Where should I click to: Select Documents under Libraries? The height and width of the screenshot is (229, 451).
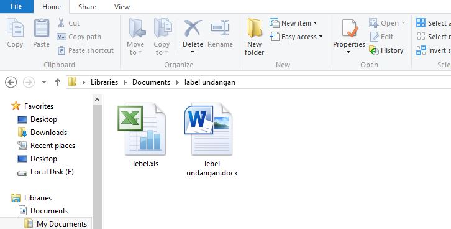(x=49, y=211)
